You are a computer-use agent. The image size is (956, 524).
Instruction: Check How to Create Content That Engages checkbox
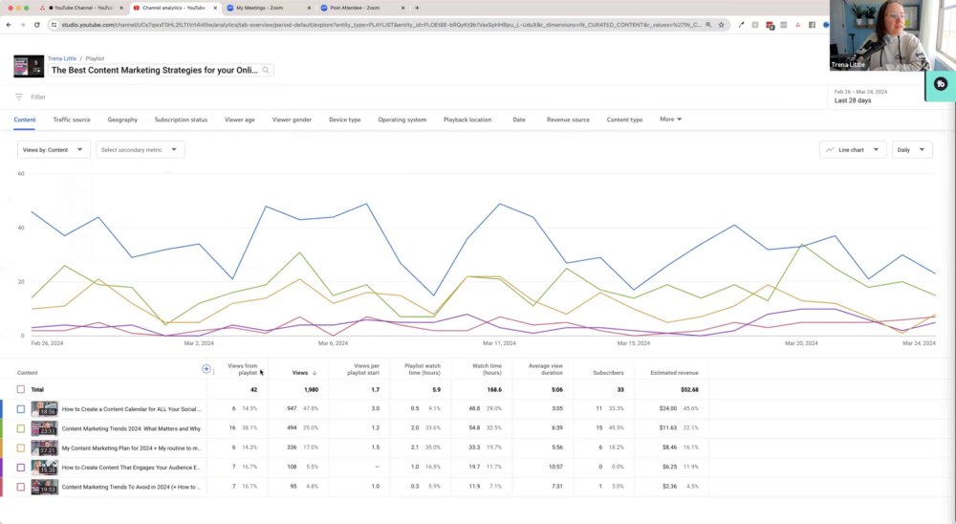pos(21,468)
